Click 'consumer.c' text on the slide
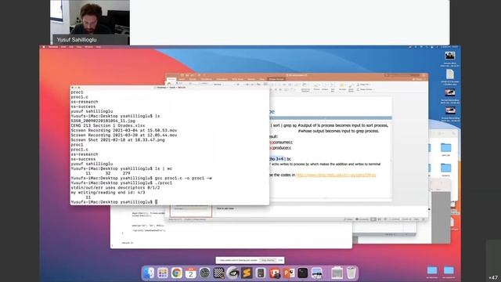Screen dimensions: 501x282 click(x=283, y=143)
